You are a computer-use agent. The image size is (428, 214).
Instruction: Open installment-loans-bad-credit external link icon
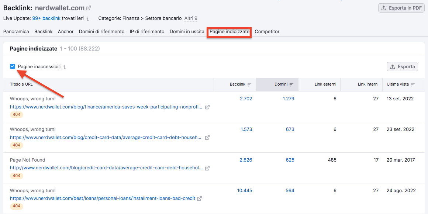point(200,199)
